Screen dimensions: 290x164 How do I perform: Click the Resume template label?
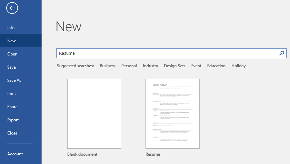153,154
